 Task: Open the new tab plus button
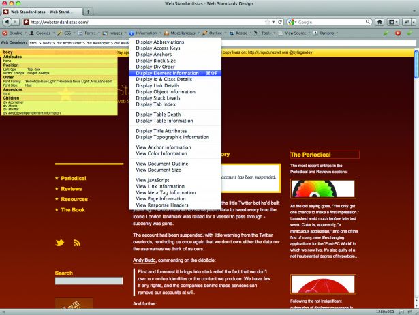click(x=88, y=12)
